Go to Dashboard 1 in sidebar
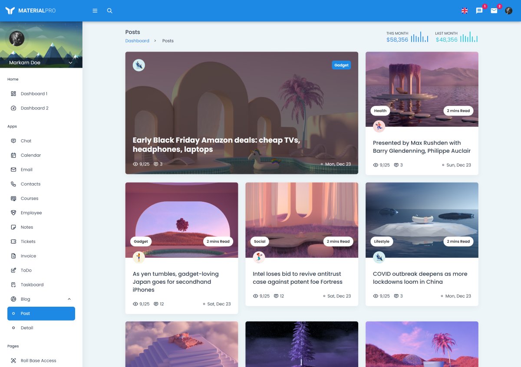 [x=34, y=94]
